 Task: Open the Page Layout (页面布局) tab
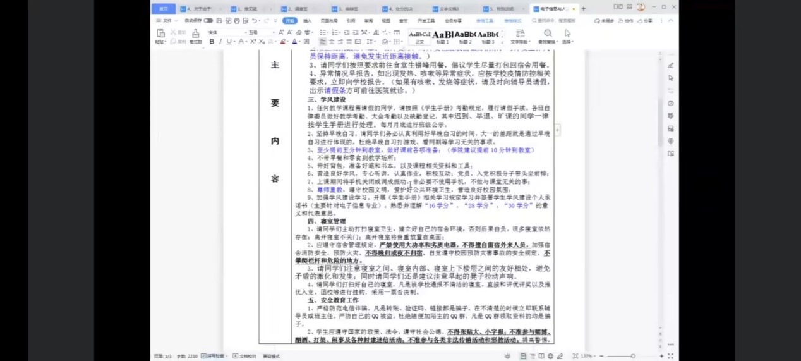click(328, 21)
